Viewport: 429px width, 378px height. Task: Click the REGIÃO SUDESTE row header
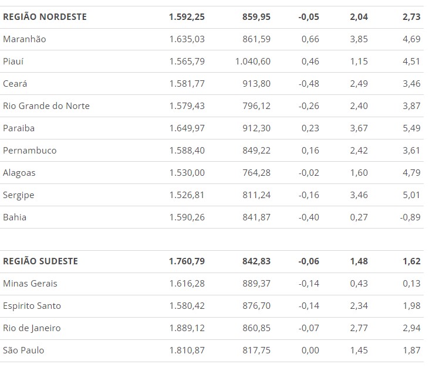coord(40,261)
